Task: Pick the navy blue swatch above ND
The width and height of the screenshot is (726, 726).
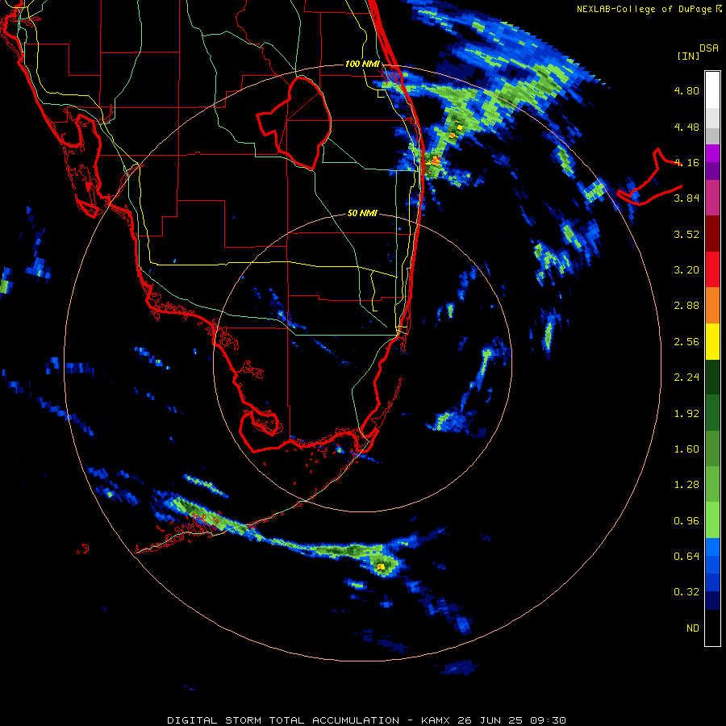Action: 712,601
